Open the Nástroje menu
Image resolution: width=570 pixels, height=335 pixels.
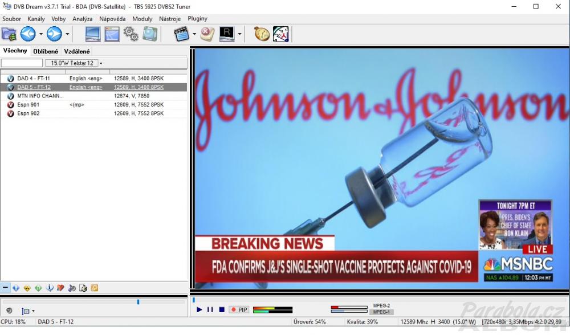point(170,19)
